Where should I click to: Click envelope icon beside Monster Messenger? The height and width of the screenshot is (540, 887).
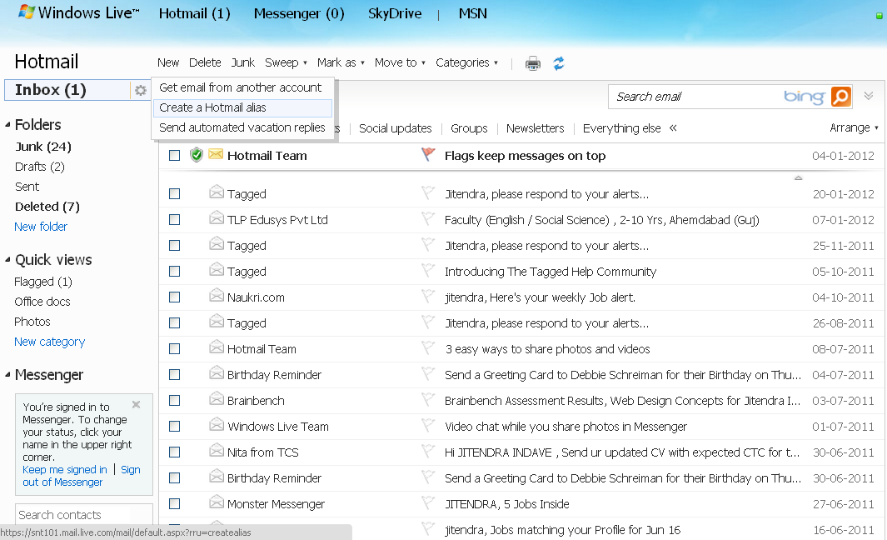coord(216,502)
